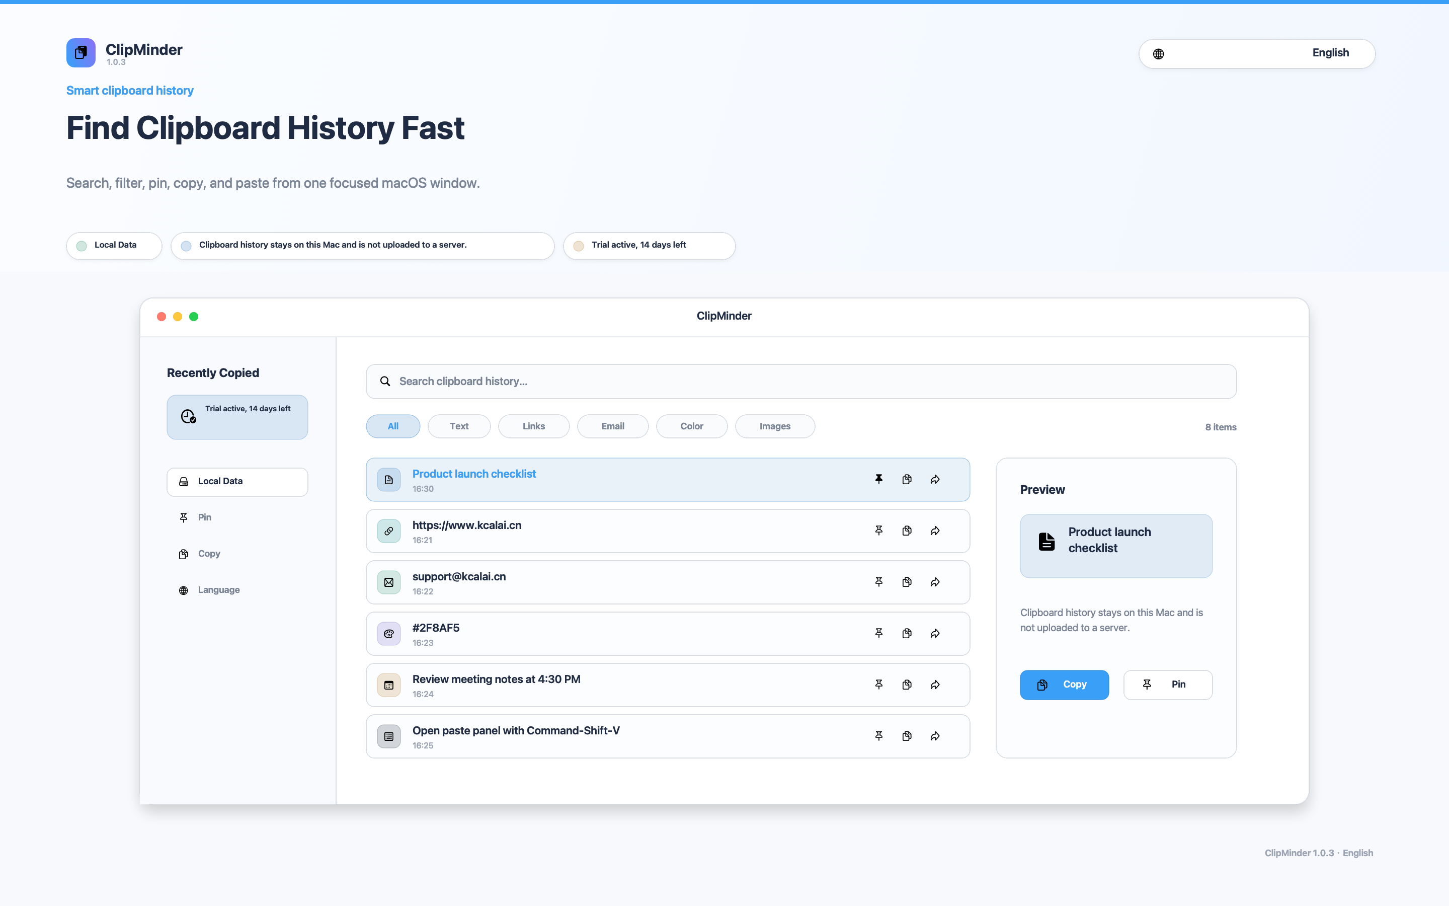The width and height of the screenshot is (1449, 906).
Task: Pin the Open paste panel entry
Action: [878, 736]
